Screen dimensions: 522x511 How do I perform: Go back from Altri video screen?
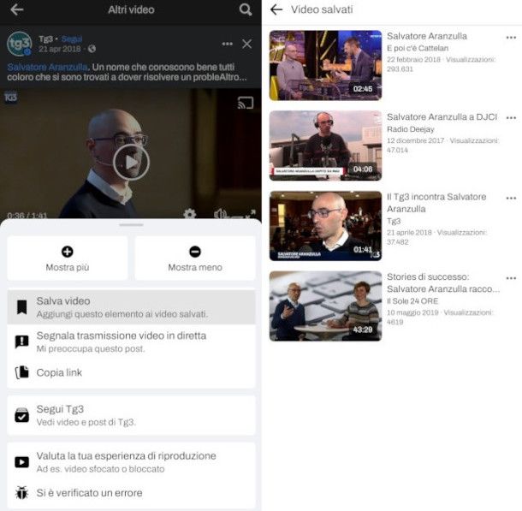[16, 10]
